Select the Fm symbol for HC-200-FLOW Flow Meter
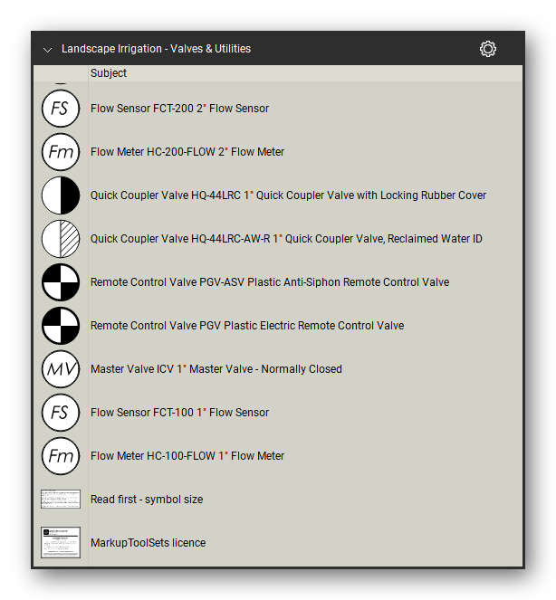 click(61, 152)
